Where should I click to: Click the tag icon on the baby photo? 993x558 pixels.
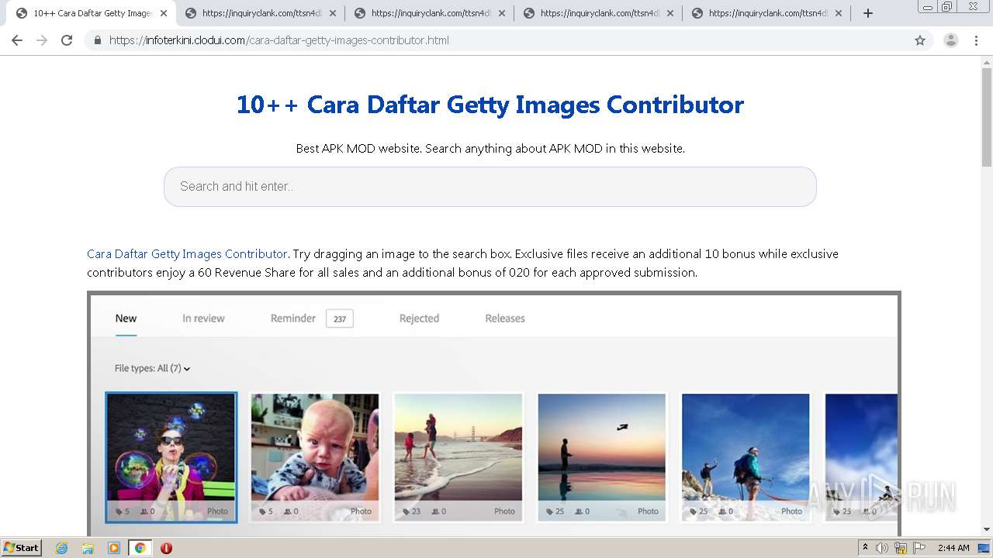click(262, 511)
